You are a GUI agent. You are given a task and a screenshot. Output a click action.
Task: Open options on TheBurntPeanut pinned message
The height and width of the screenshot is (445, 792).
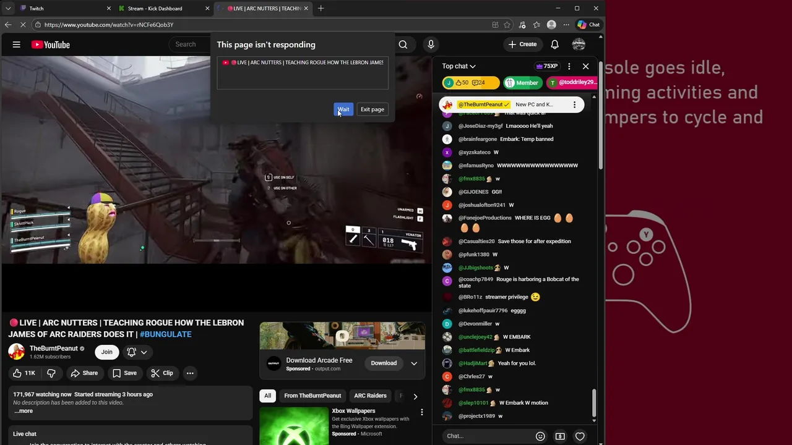[574, 104]
